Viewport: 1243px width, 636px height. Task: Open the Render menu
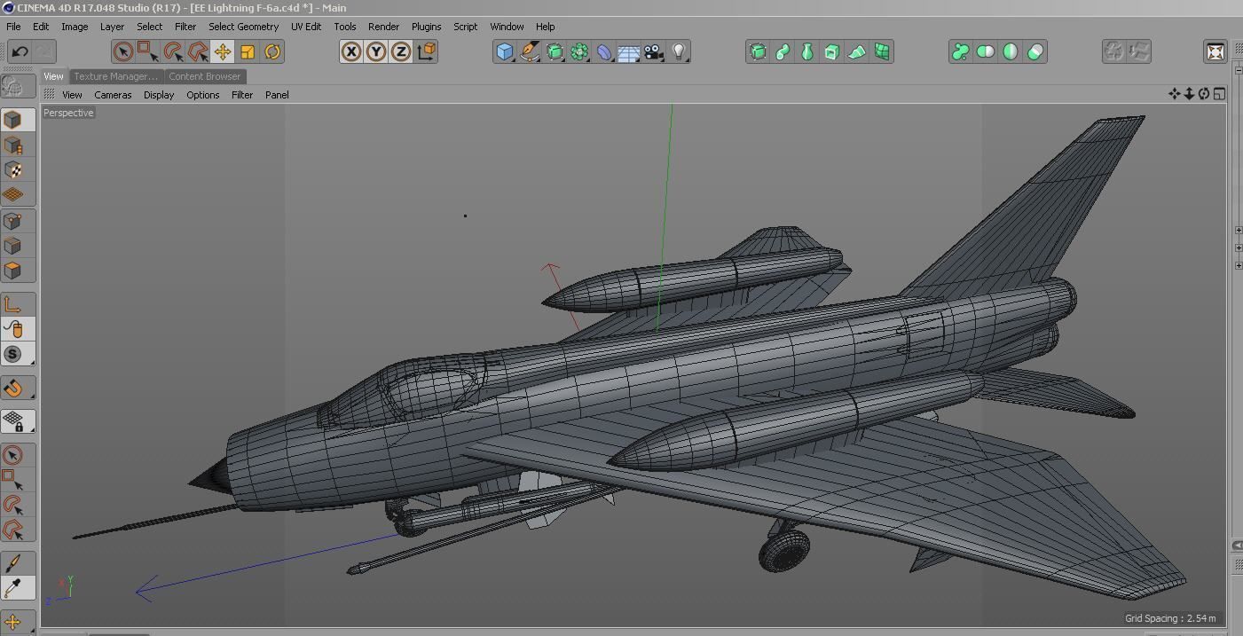coord(383,27)
